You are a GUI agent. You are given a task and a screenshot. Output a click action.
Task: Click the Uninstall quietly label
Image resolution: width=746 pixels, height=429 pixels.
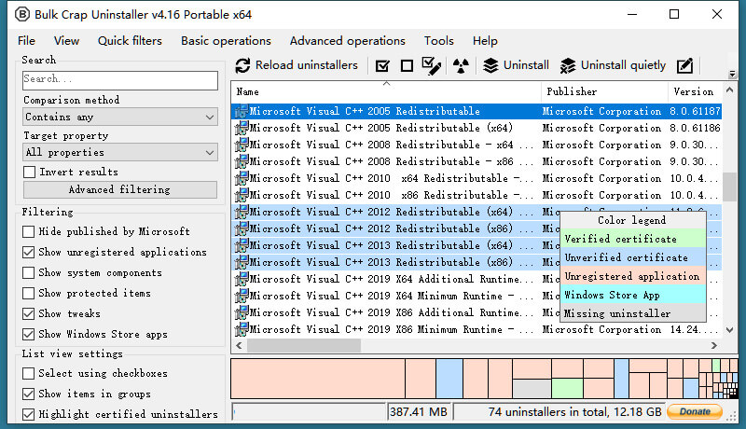click(x=623, y=65)
